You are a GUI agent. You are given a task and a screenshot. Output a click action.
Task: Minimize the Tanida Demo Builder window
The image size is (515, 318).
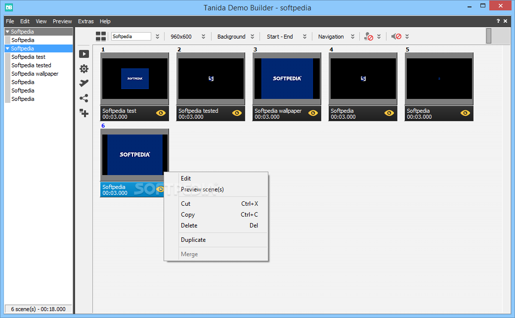(470, 6)
